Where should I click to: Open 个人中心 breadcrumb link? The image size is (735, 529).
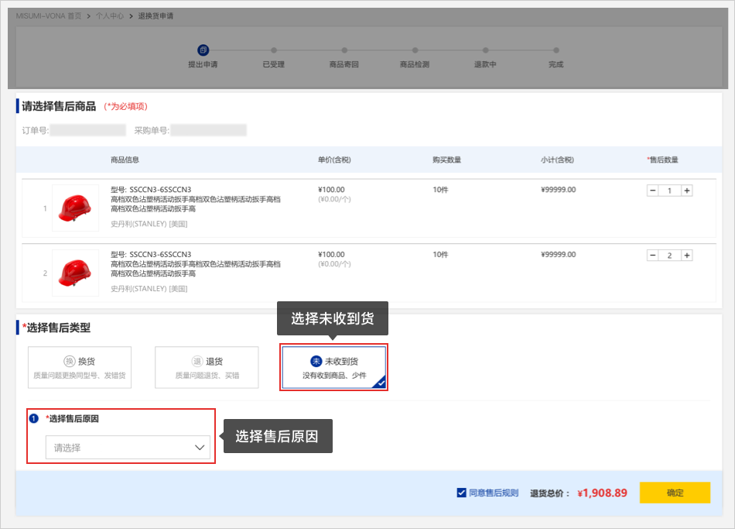point(110,15)
